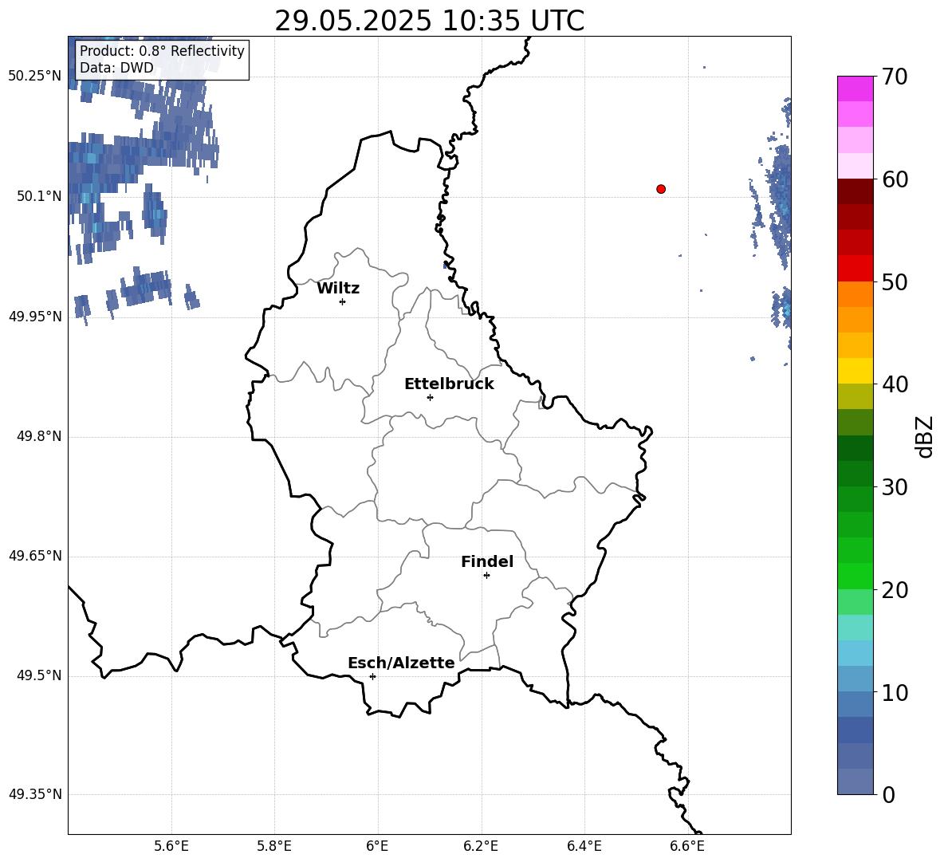Pick the yellow colorbar band above 40
Image resolution: width=944 pixels, height=862 pixels.
[855, 372]
